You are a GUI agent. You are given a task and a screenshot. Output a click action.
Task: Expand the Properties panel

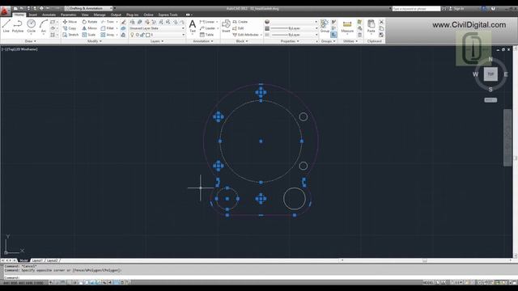point(290,41)
